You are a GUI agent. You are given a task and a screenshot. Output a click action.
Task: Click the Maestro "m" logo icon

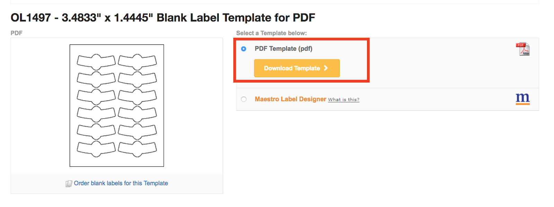522,98
